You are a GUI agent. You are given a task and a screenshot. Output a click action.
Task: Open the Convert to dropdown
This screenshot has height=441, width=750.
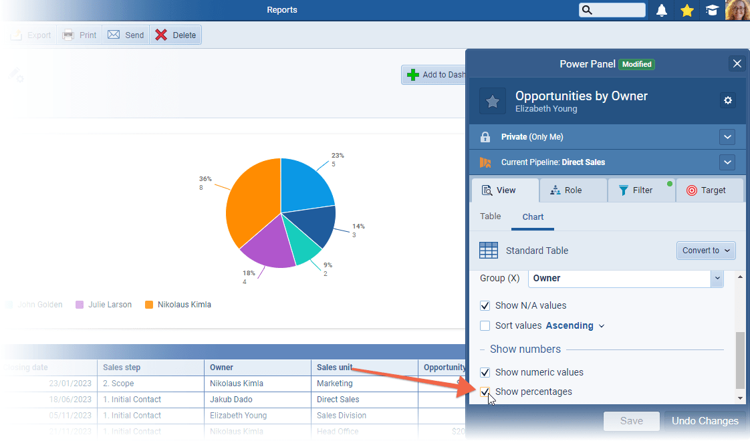tap(706, 251)
